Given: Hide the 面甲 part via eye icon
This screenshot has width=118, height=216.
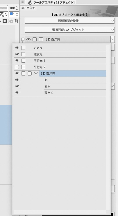Looking at the screenshot, I should (x=17, y=86).
